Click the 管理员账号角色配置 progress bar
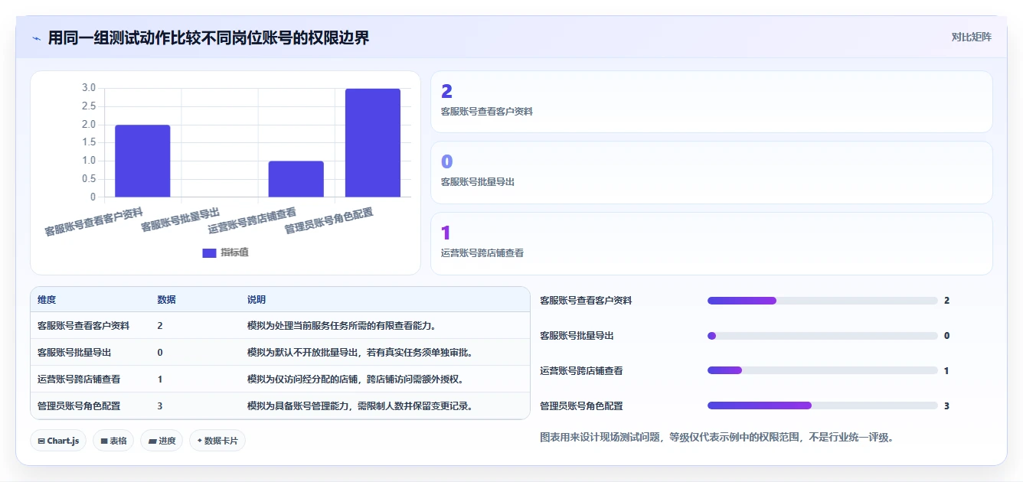Image resolution: width=1023 pixels, height=482 pixels. (822, 405)
